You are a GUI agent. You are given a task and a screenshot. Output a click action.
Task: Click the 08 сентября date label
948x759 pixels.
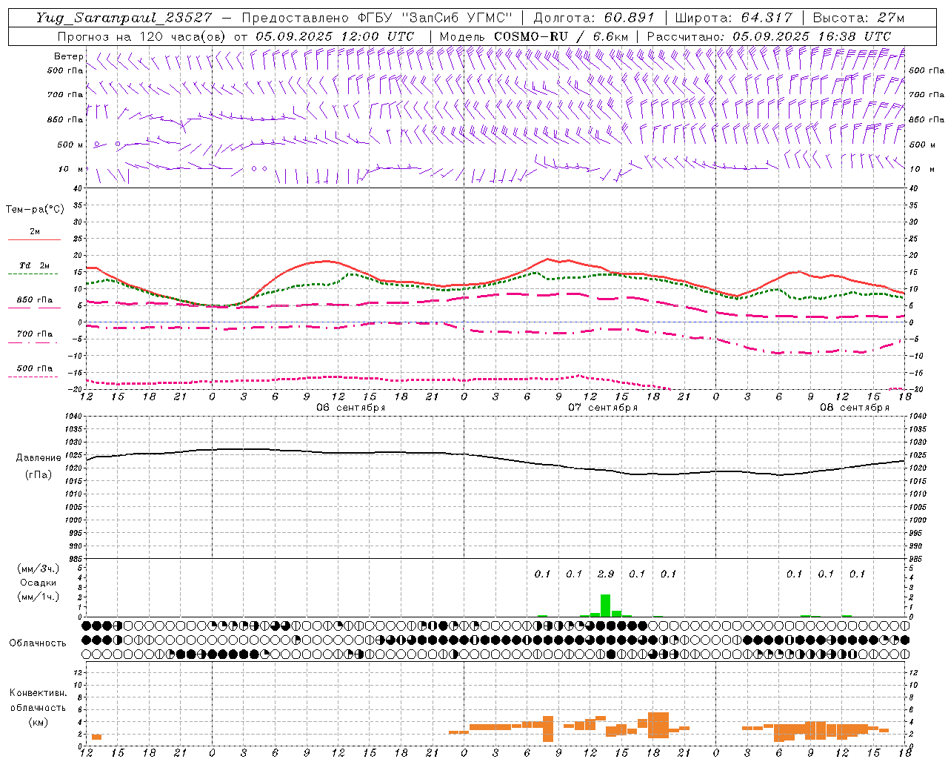click(855, 408)
